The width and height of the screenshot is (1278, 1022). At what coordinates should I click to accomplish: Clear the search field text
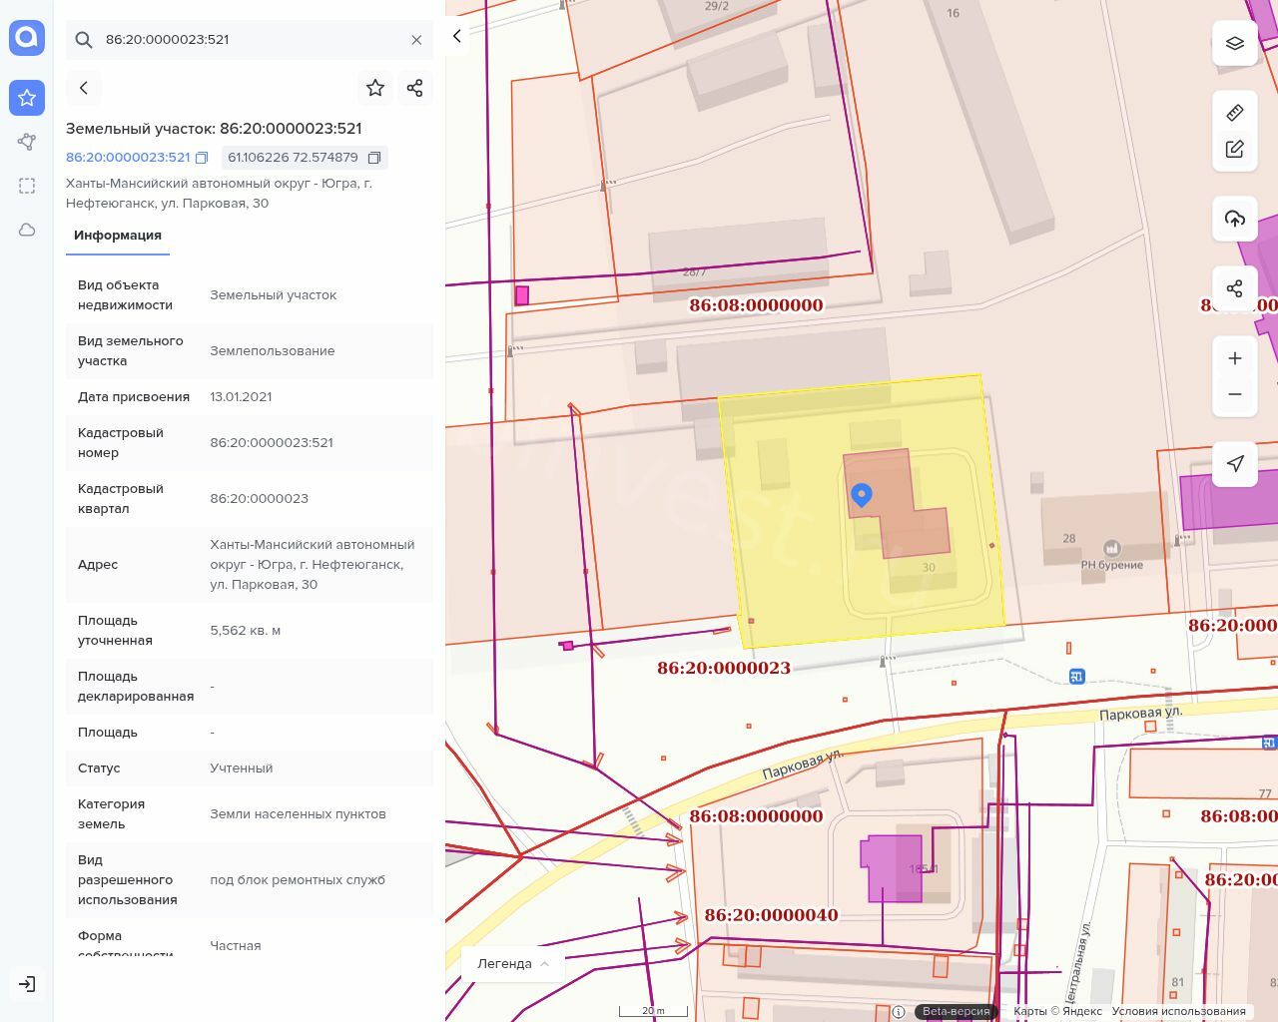[416, 40]
